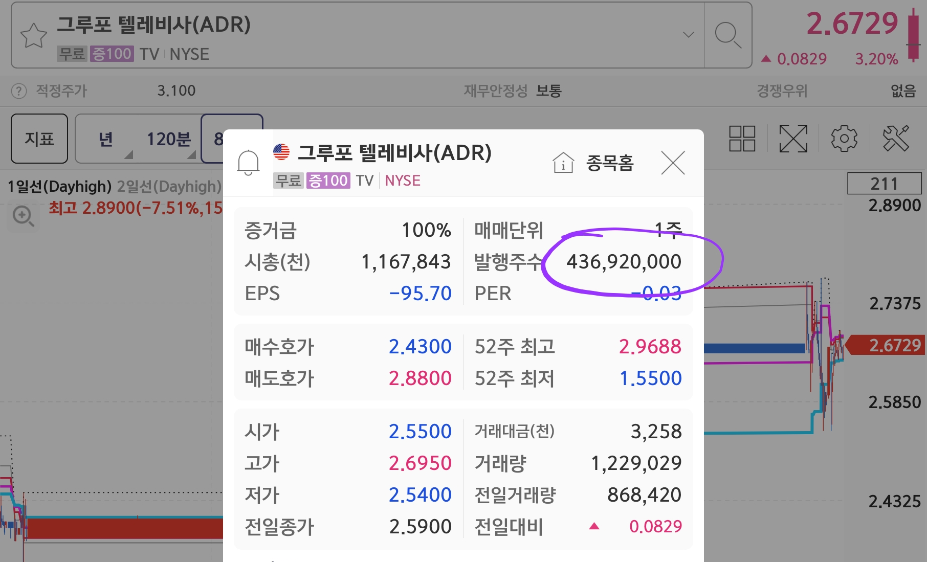The width and height of the screenshot is (927, 562).
Task: Click the 적정주가 value 3.100
Action: point(176,91)
